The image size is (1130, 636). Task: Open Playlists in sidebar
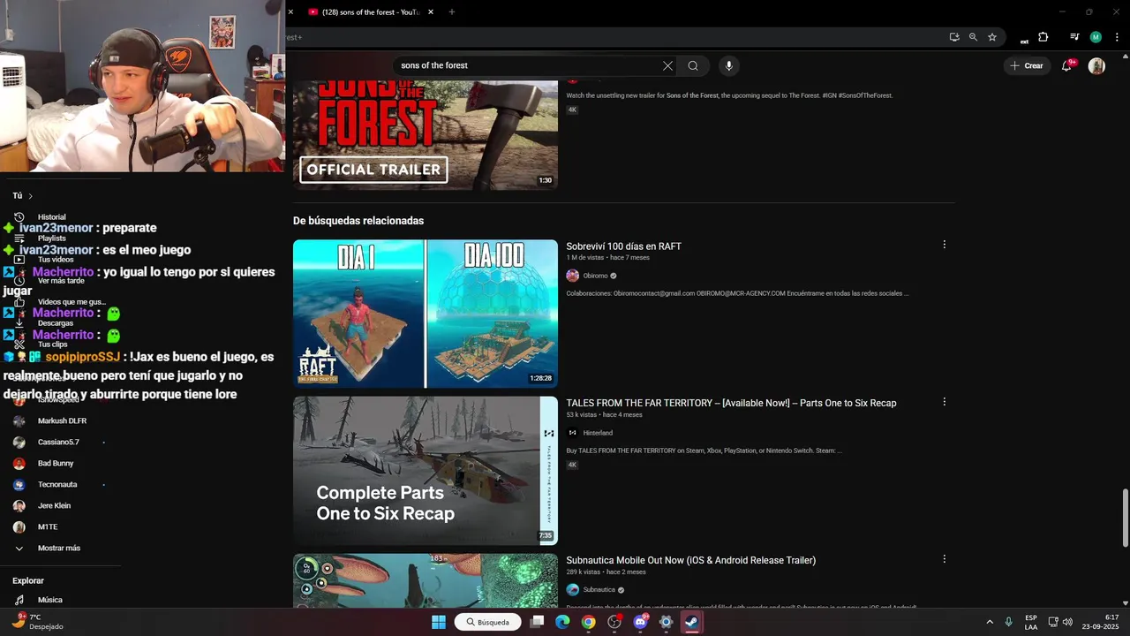(51, 238)
